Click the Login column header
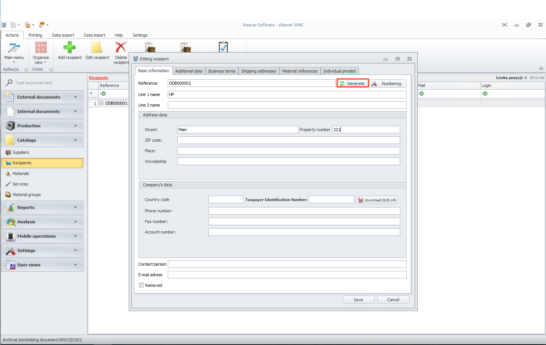 click(x=513, y=85)
